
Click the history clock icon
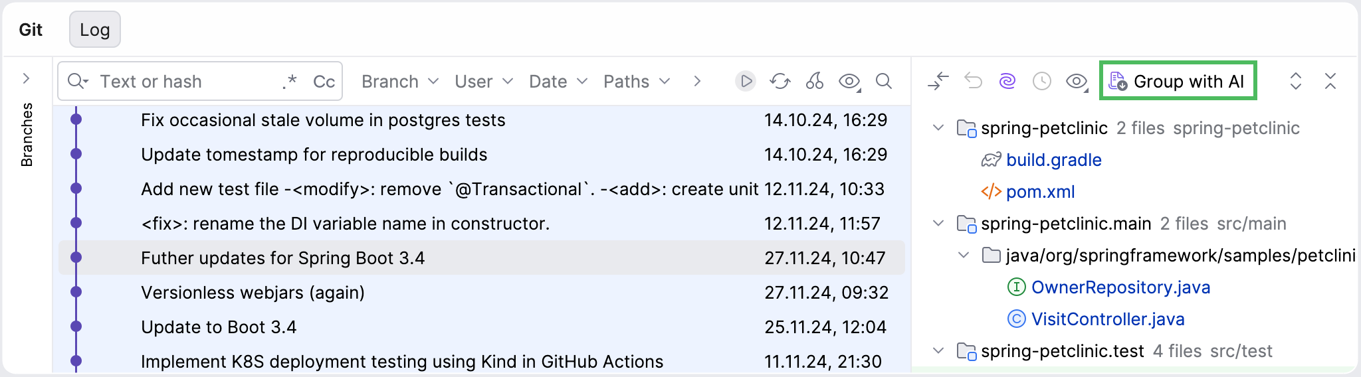point(1042,82)
